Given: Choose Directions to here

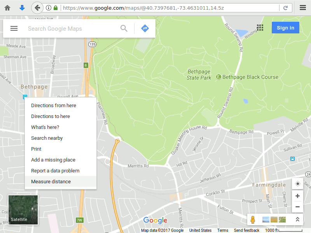Looking at the screenshot, I should click(61, 116).
